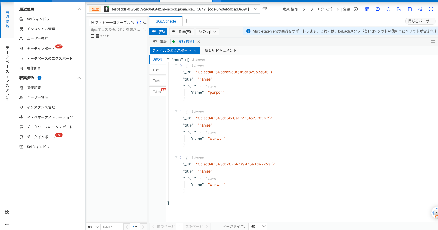438x230 pixels.
Task: Click the permissions info circle icon
Action: [x=355, y=9]
